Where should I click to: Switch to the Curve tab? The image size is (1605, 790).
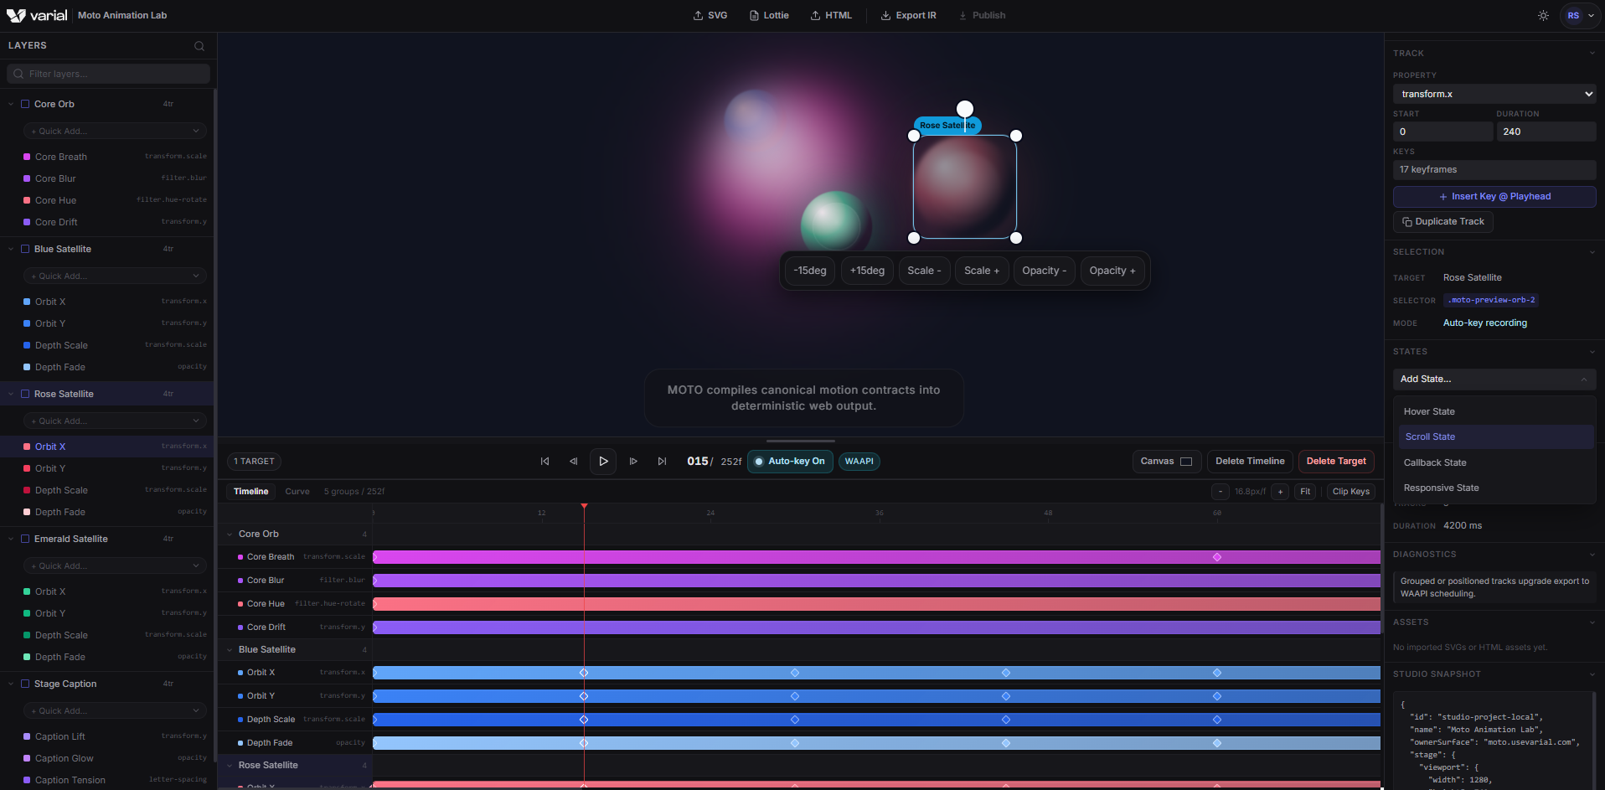pos(297,492)
